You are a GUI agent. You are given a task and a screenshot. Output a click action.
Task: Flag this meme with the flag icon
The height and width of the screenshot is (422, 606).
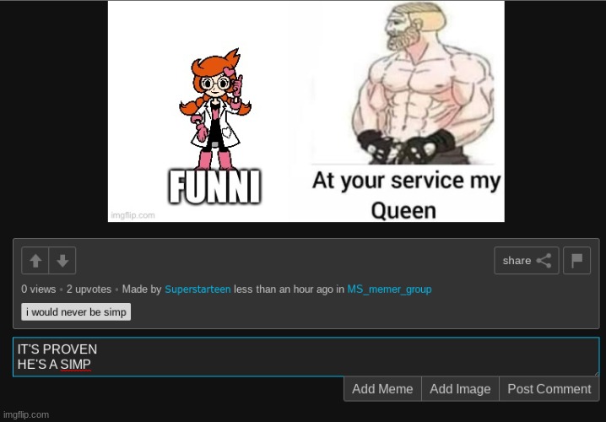576,261
